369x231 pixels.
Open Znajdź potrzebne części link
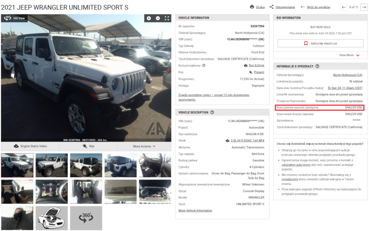click(x=214, y=97)
